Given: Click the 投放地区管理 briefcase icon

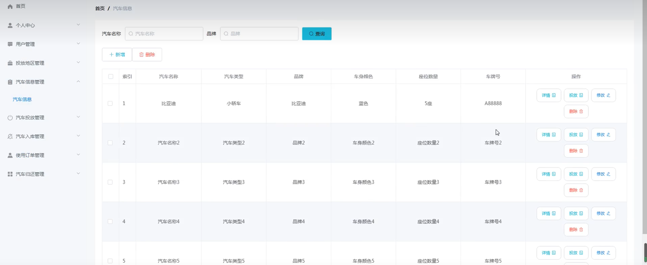Looking at the screenshot, I should pos(10,63).
